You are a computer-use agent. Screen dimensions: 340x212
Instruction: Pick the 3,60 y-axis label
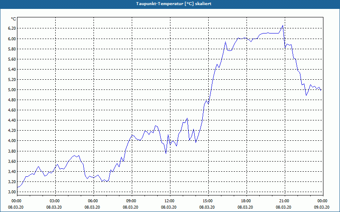point(12,162)
